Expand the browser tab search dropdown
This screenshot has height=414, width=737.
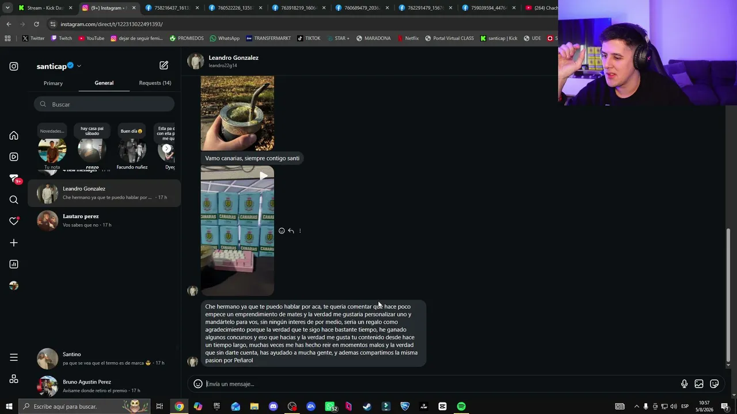7,8
